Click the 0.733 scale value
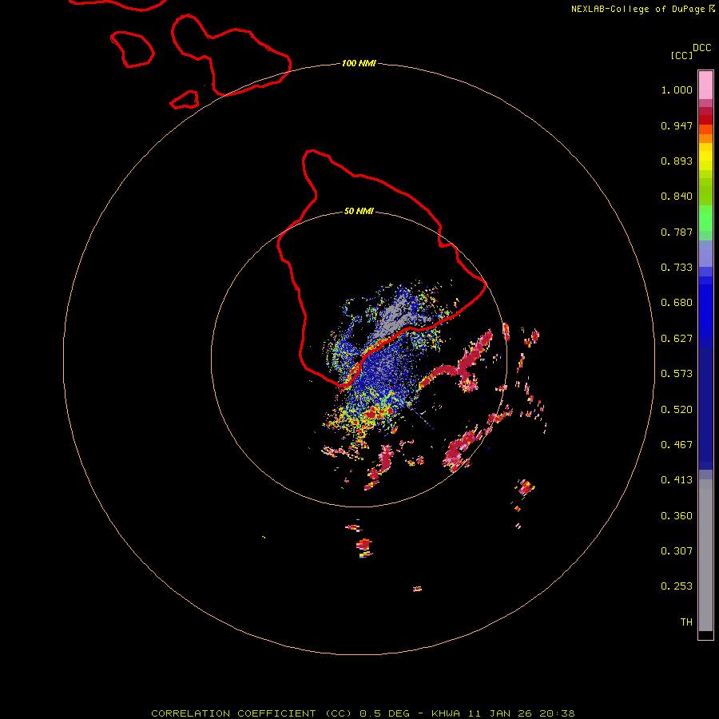 coord(677,268)
